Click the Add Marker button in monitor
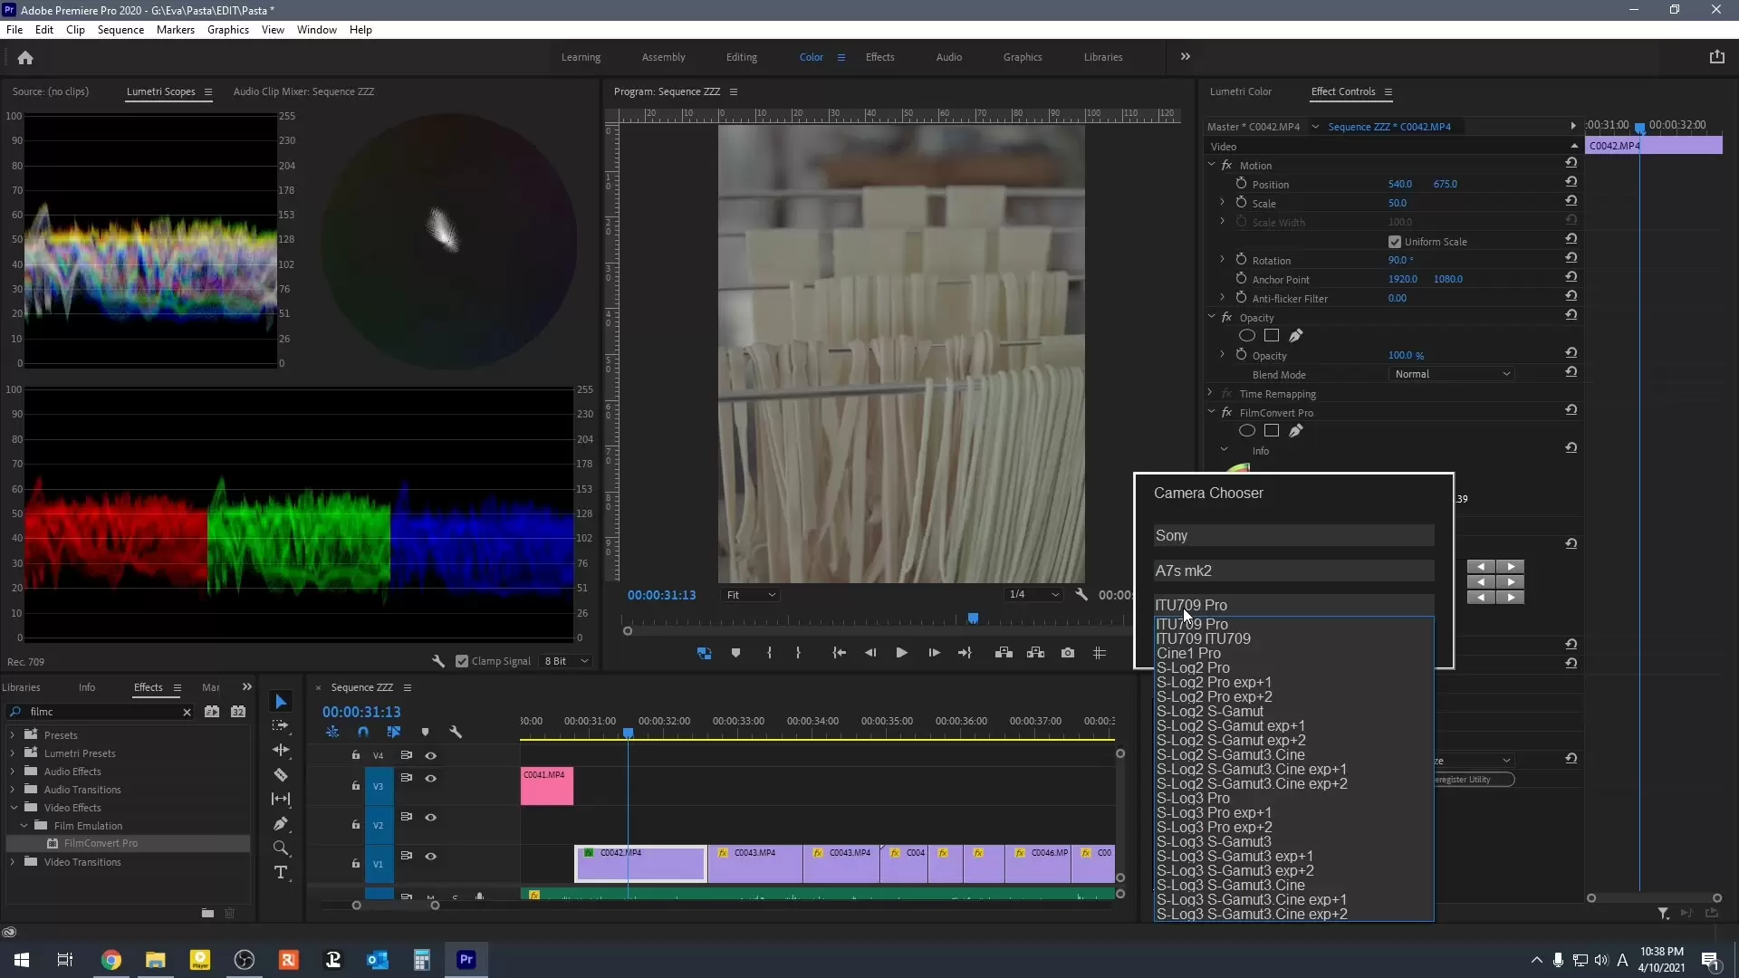The height and width of the screenshot is (978, 1739). (735, 653)
